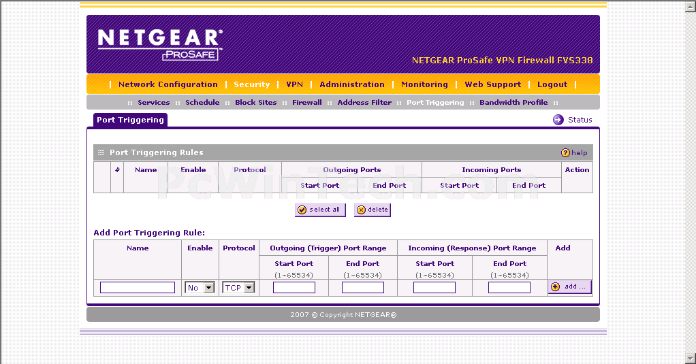The image size is (696, 364).
Task: Click the add rule button
Action: pyautogui.click(x=569, y=287)
